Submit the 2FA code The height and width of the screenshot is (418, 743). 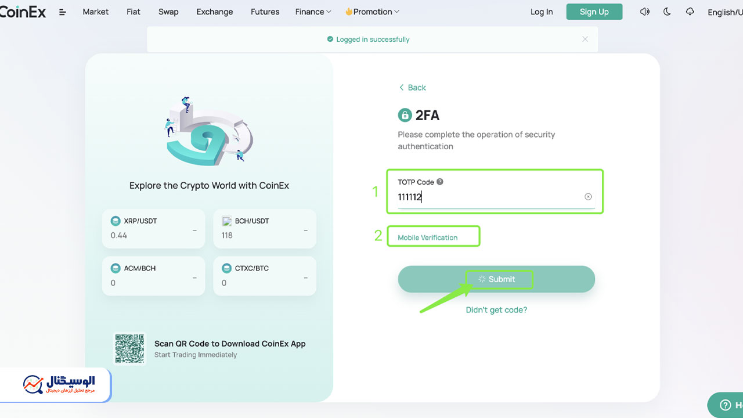click(x=496, y=279)
